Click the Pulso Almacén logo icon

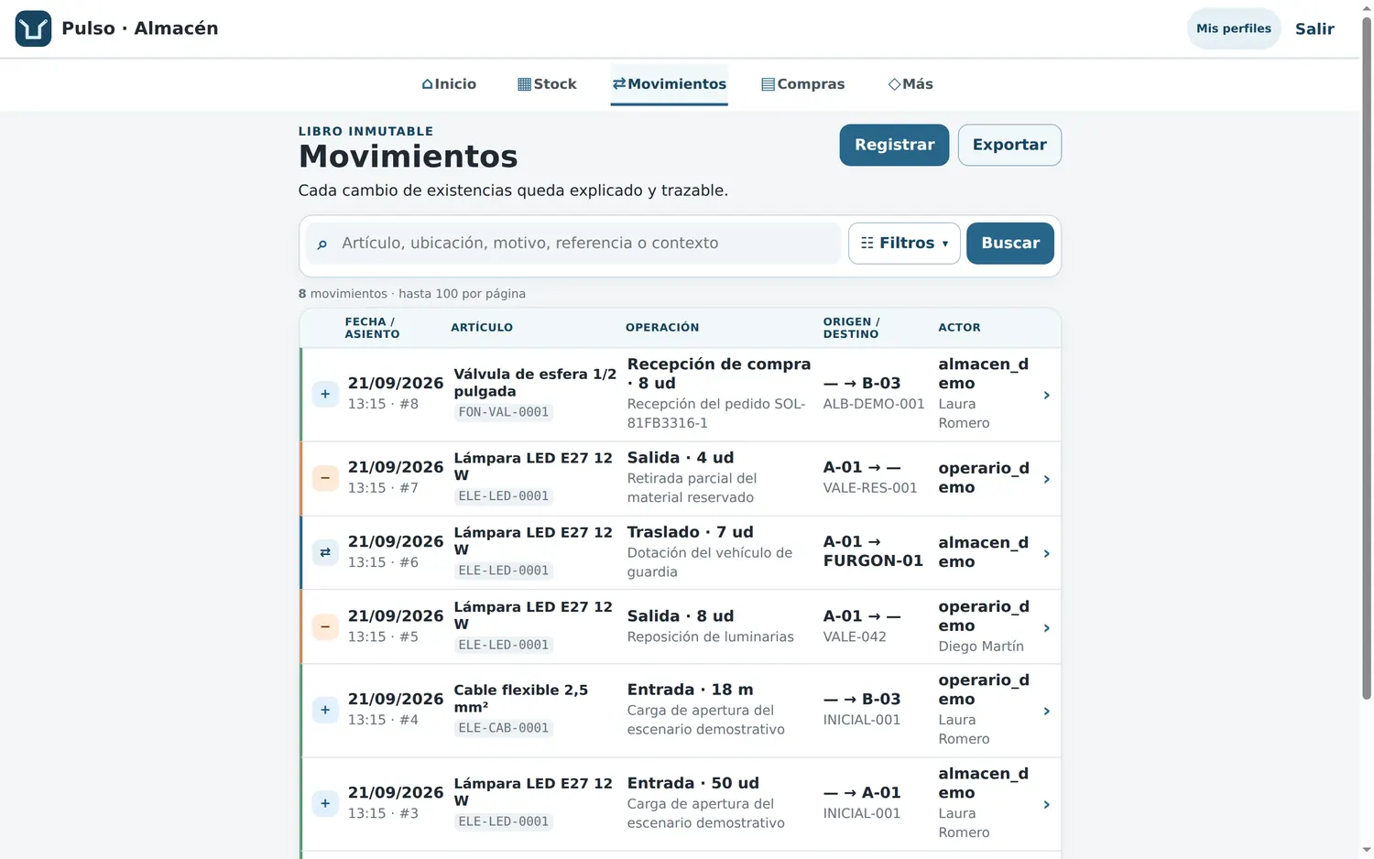click(33, 28)
